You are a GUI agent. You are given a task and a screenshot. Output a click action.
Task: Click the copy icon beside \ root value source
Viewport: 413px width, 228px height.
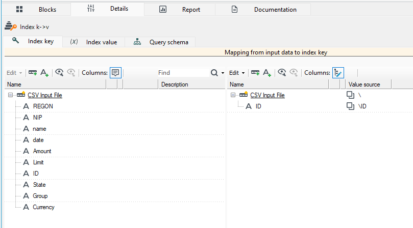(x=350, y=95)
